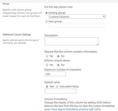118x111 pixels.
Task: Choose No for Enforce unique values
Action: point(58,65)
